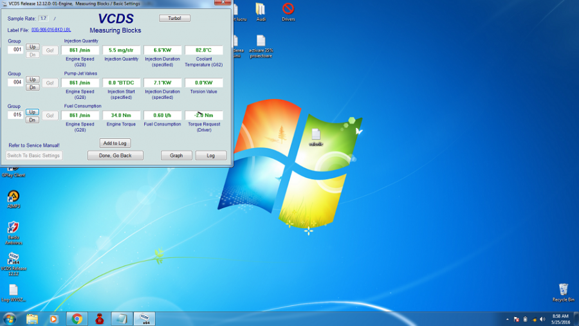This screenshot has width=579, height=326.
Task: Click the 03G-906-016-BKD.LBL label file link
Action: point(51,30)
